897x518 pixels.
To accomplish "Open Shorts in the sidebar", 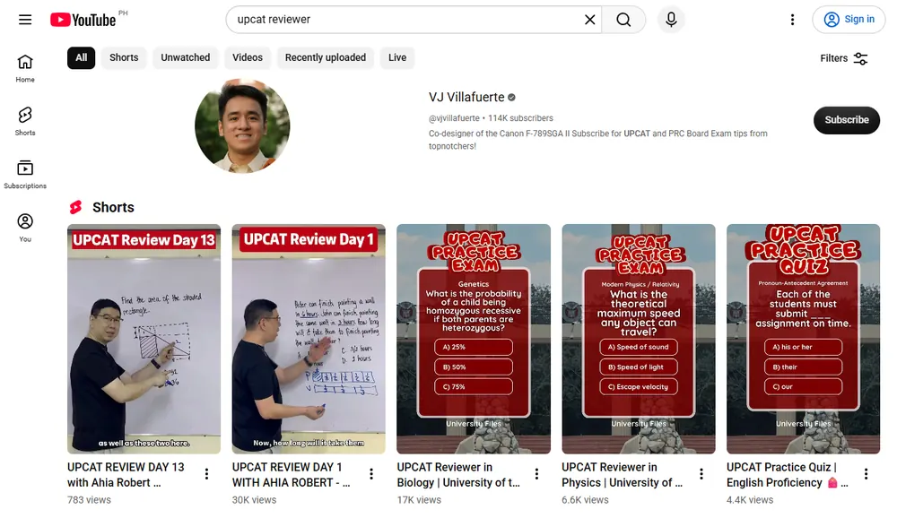I will click(x=25, y=121).
